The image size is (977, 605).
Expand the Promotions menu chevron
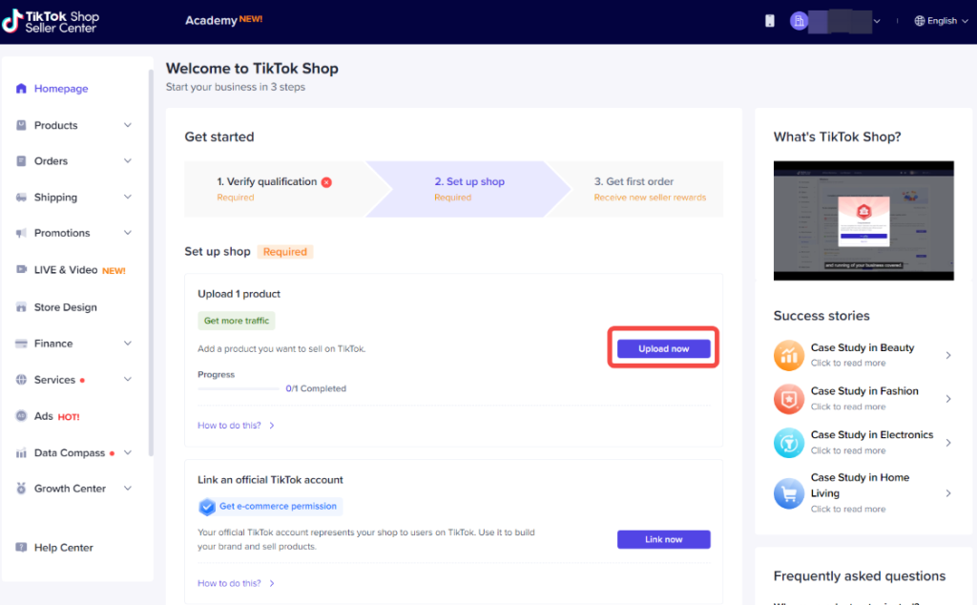pyautogui.click(x=128, y=233)
